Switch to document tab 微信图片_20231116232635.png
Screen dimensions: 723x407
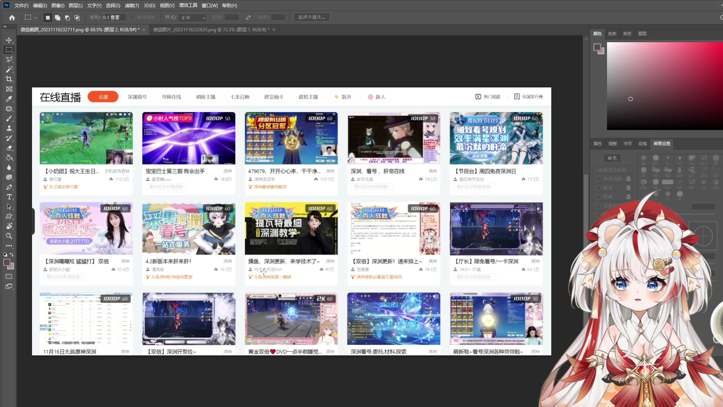point(211,29)
